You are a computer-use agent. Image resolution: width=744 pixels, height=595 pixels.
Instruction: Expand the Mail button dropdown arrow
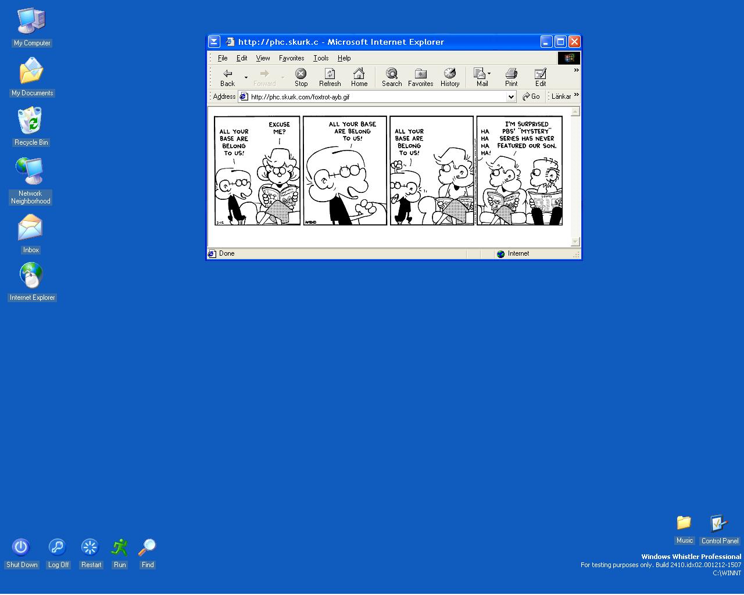tap(489, 73)
